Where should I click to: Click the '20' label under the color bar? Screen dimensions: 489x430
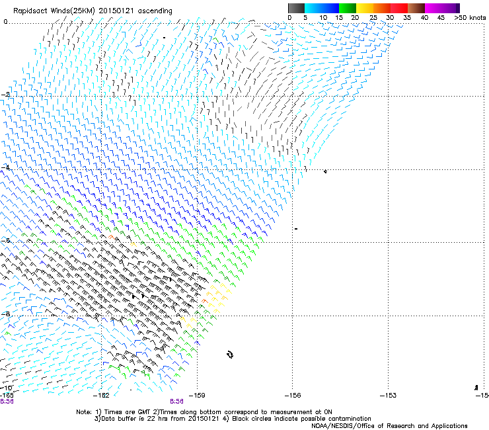[355, 18]
